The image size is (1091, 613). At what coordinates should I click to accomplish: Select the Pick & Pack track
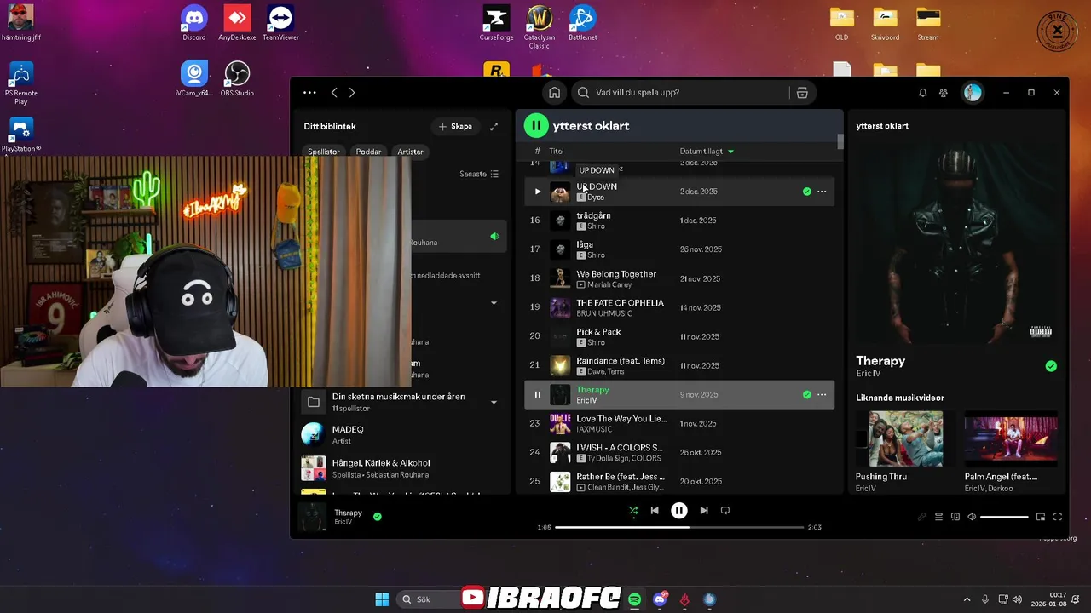679,336
